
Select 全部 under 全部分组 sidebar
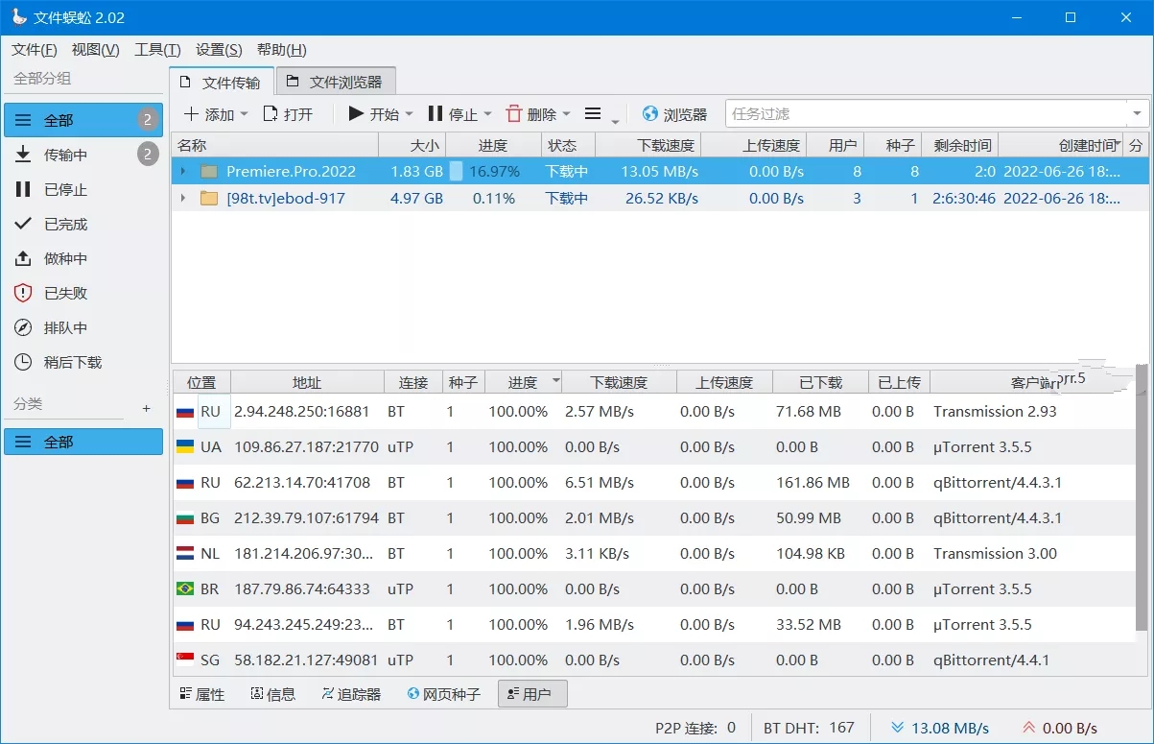tap(83, 120)
